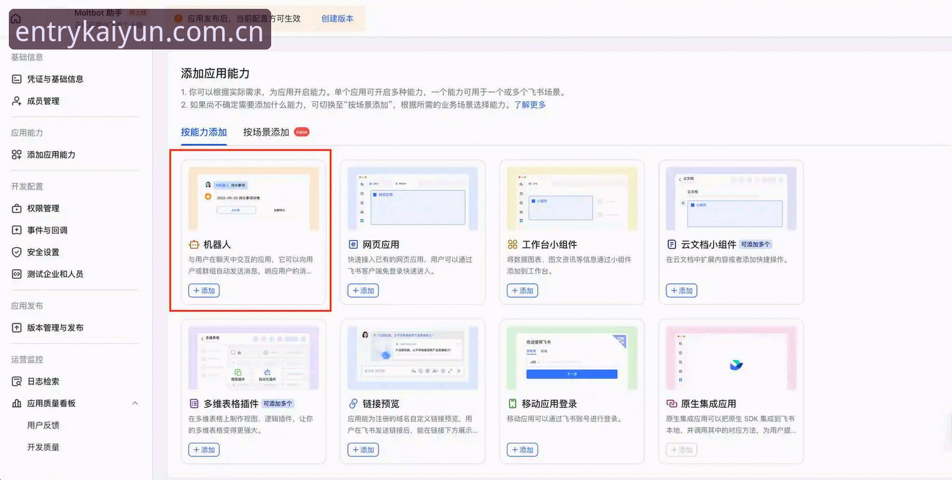Add the 链接预览 capability
The image size is (952, 480).
point(363,450)
